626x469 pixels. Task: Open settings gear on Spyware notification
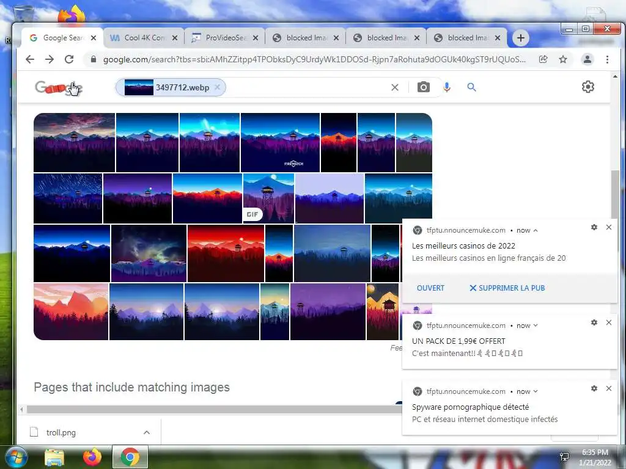[594, 388]
